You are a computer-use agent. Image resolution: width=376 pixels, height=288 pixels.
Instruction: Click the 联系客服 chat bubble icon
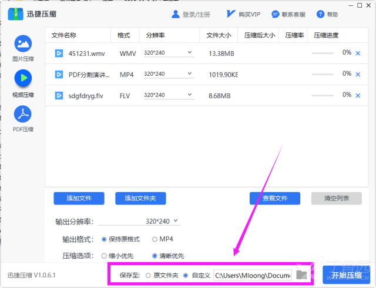click(276, 14)
